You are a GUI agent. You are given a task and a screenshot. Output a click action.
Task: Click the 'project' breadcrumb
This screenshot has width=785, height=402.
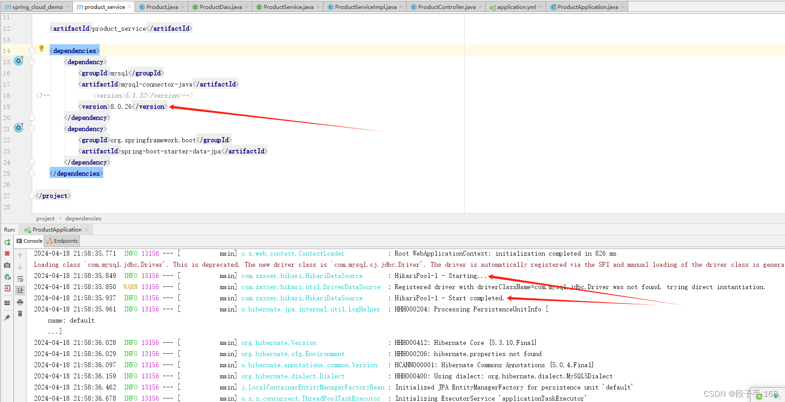pyautogui.click(x=46, y=218)
